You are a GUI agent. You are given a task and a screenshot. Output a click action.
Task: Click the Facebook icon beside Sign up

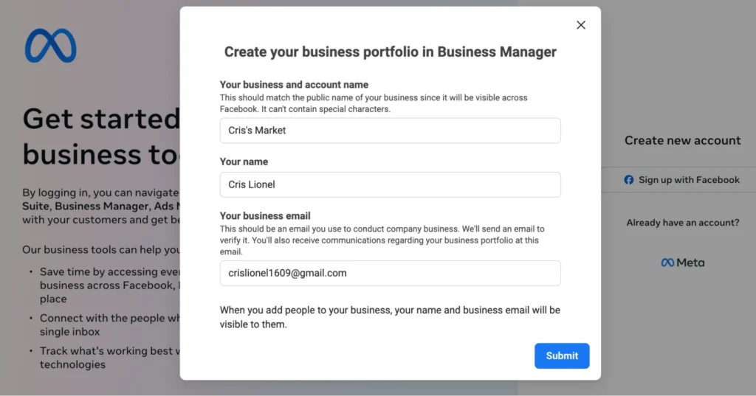(629, 180)
